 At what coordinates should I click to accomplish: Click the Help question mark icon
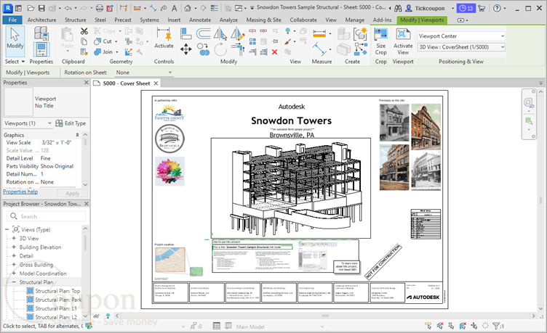(x=497, y=8)
